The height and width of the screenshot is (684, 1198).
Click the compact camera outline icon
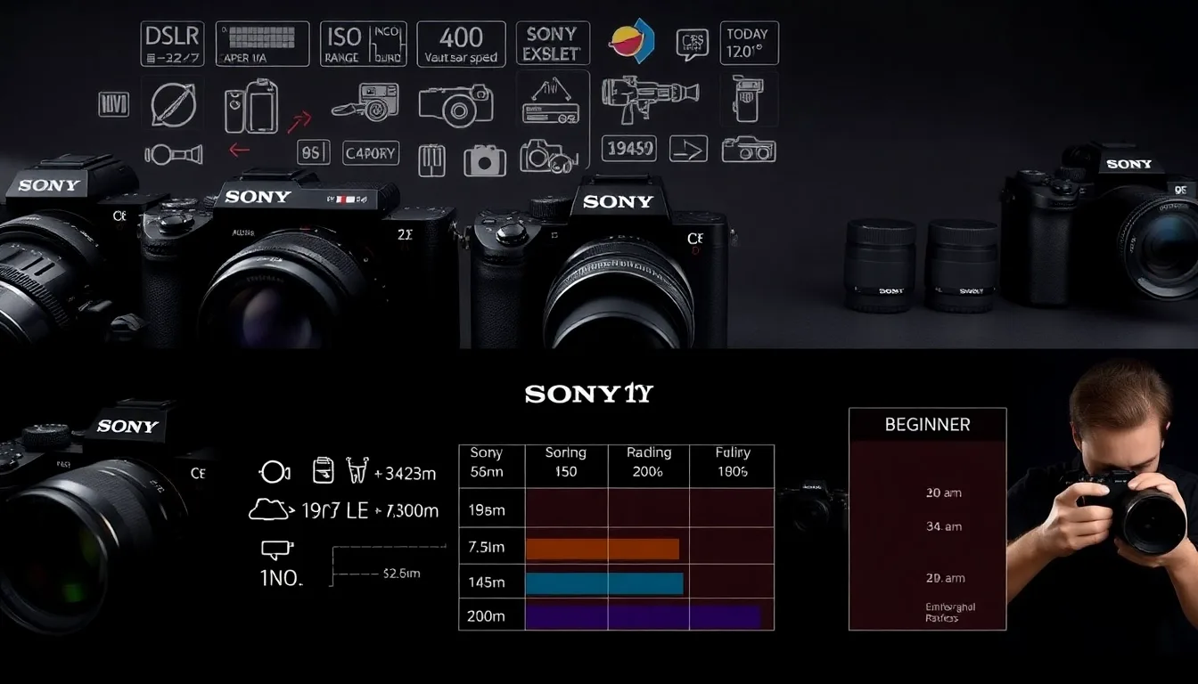(x=455, y=105)
